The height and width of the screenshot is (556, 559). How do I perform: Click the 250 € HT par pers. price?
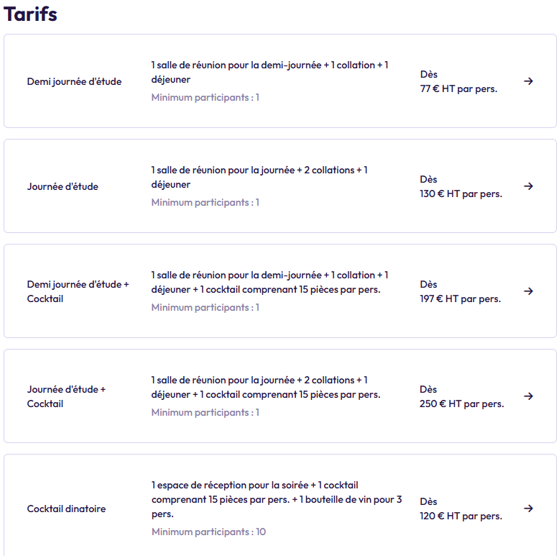pos(461,404)
